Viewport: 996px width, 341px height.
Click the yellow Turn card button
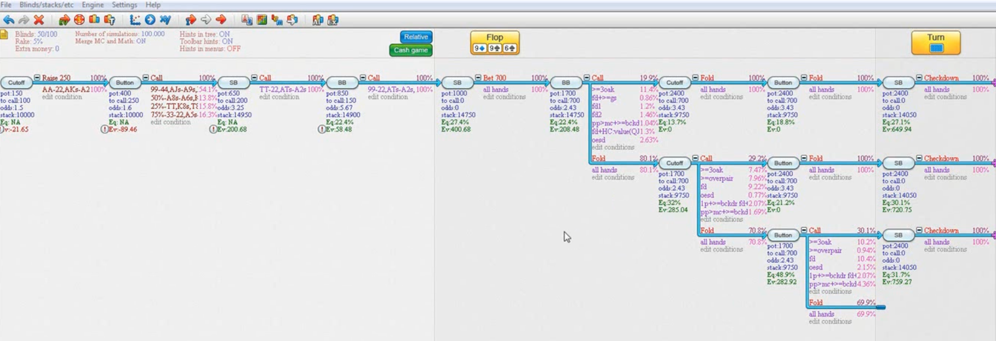point(936,43)
